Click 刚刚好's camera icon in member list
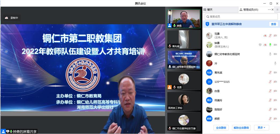280x134 pixels. tap(275, 109)
